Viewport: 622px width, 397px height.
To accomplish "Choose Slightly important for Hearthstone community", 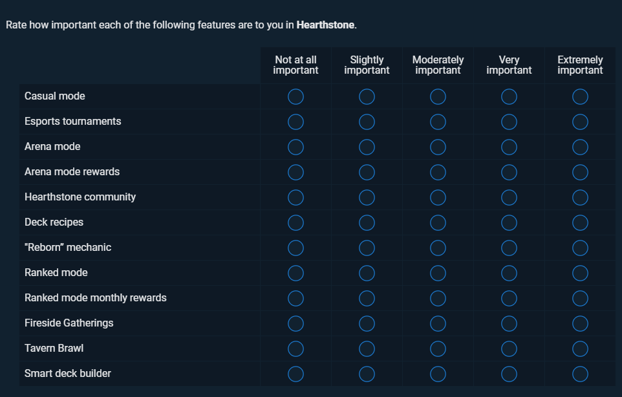I will (x=367, y=197).
